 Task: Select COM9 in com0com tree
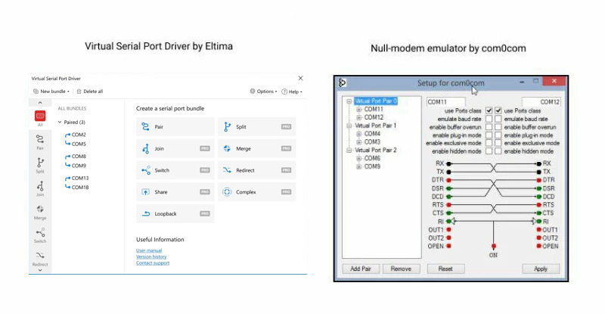[372, 166]
